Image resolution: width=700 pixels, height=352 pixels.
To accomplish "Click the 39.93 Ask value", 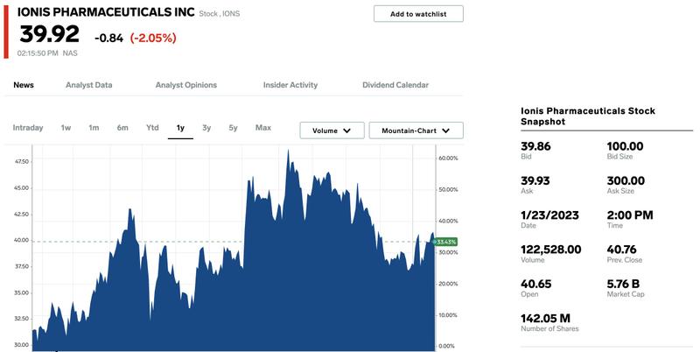I will [535, 180].
